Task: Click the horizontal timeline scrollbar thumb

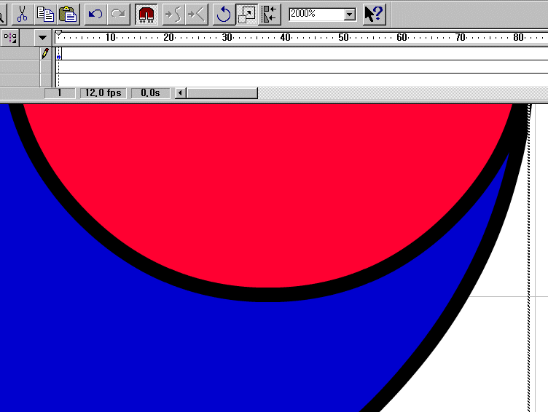Action: (222, 93)
